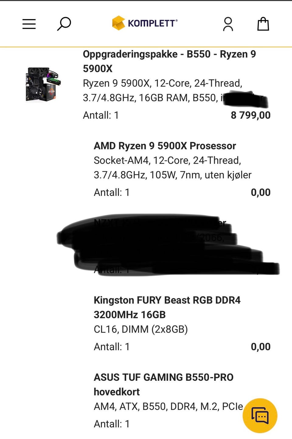Select AMD Ryzen 9 5900X Prosessor item

point(165,146)
